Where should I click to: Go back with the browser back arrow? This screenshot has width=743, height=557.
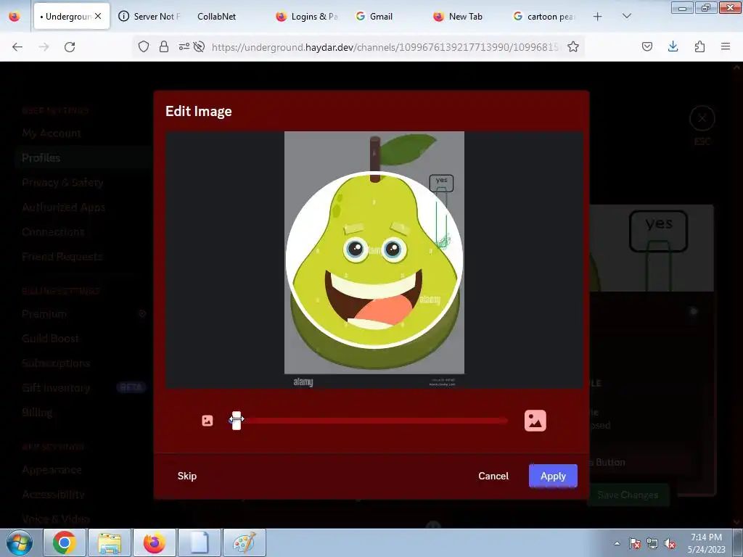(17, 46)
